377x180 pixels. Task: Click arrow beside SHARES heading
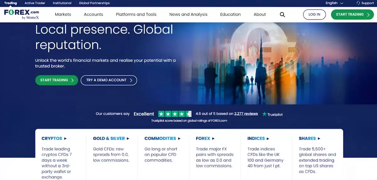[319, 138]
